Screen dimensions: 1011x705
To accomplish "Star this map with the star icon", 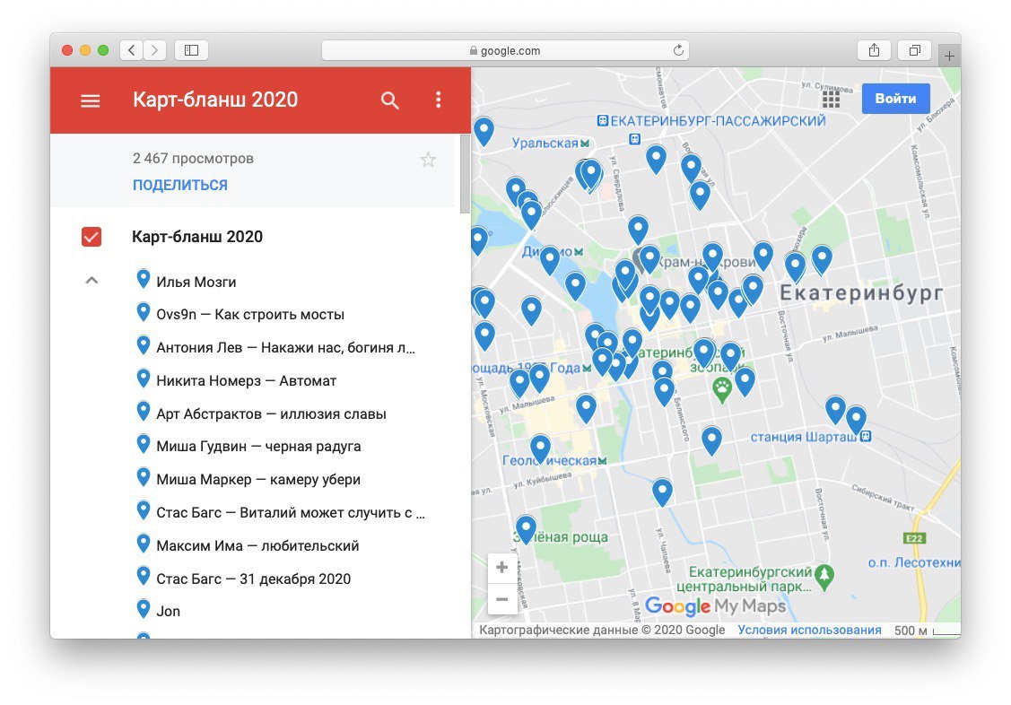I will pos(428,159).
